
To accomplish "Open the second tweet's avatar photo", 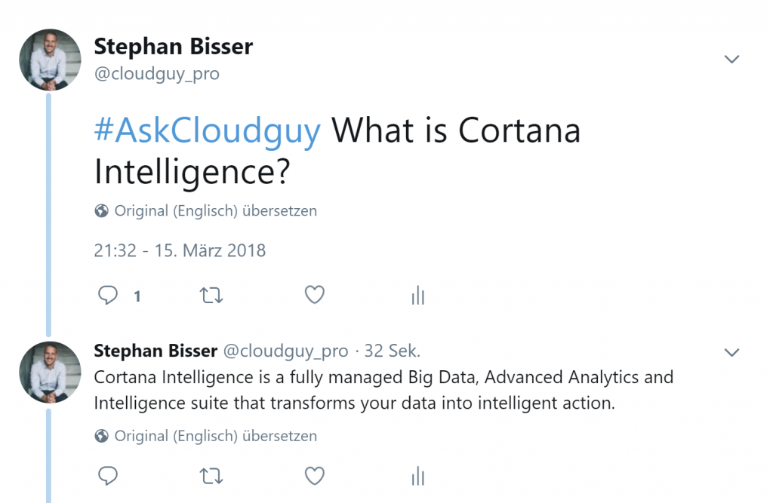I will 50,372.
